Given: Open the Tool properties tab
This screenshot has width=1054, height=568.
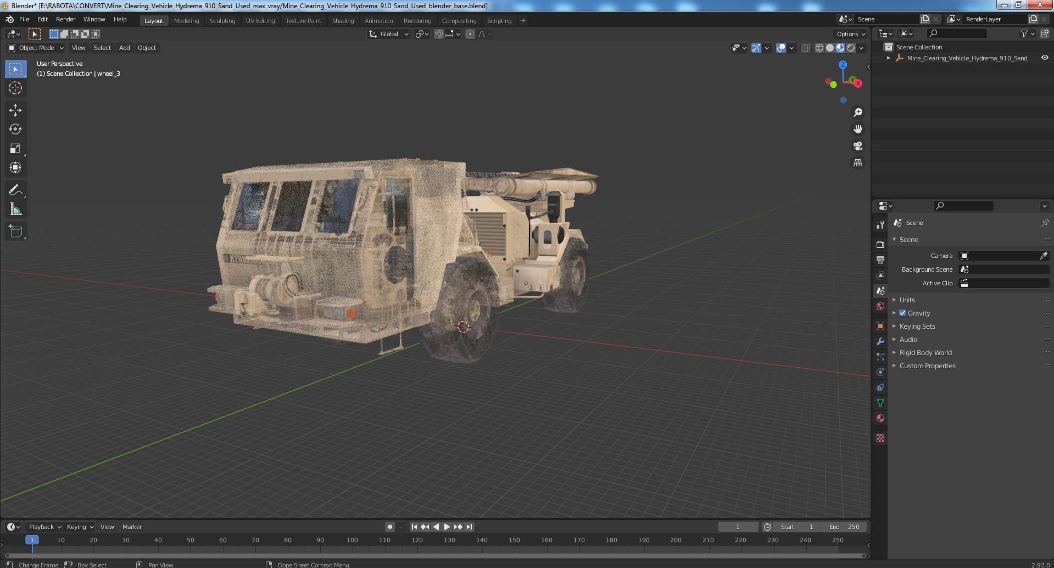Looking at the screenshot, I should click(x=880, y=225).
